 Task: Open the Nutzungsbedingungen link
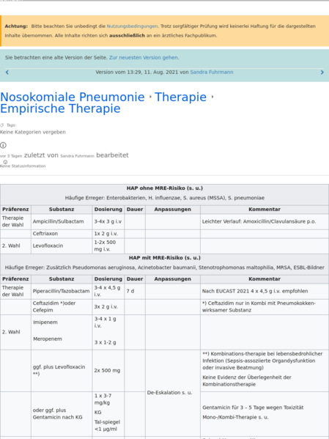(x=132, y=26)
